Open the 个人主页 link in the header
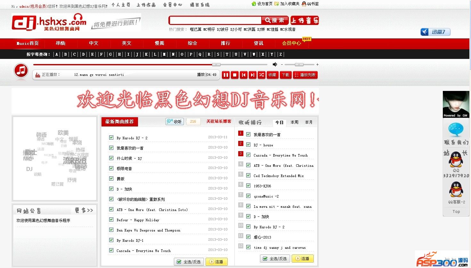 coord(121,5)
